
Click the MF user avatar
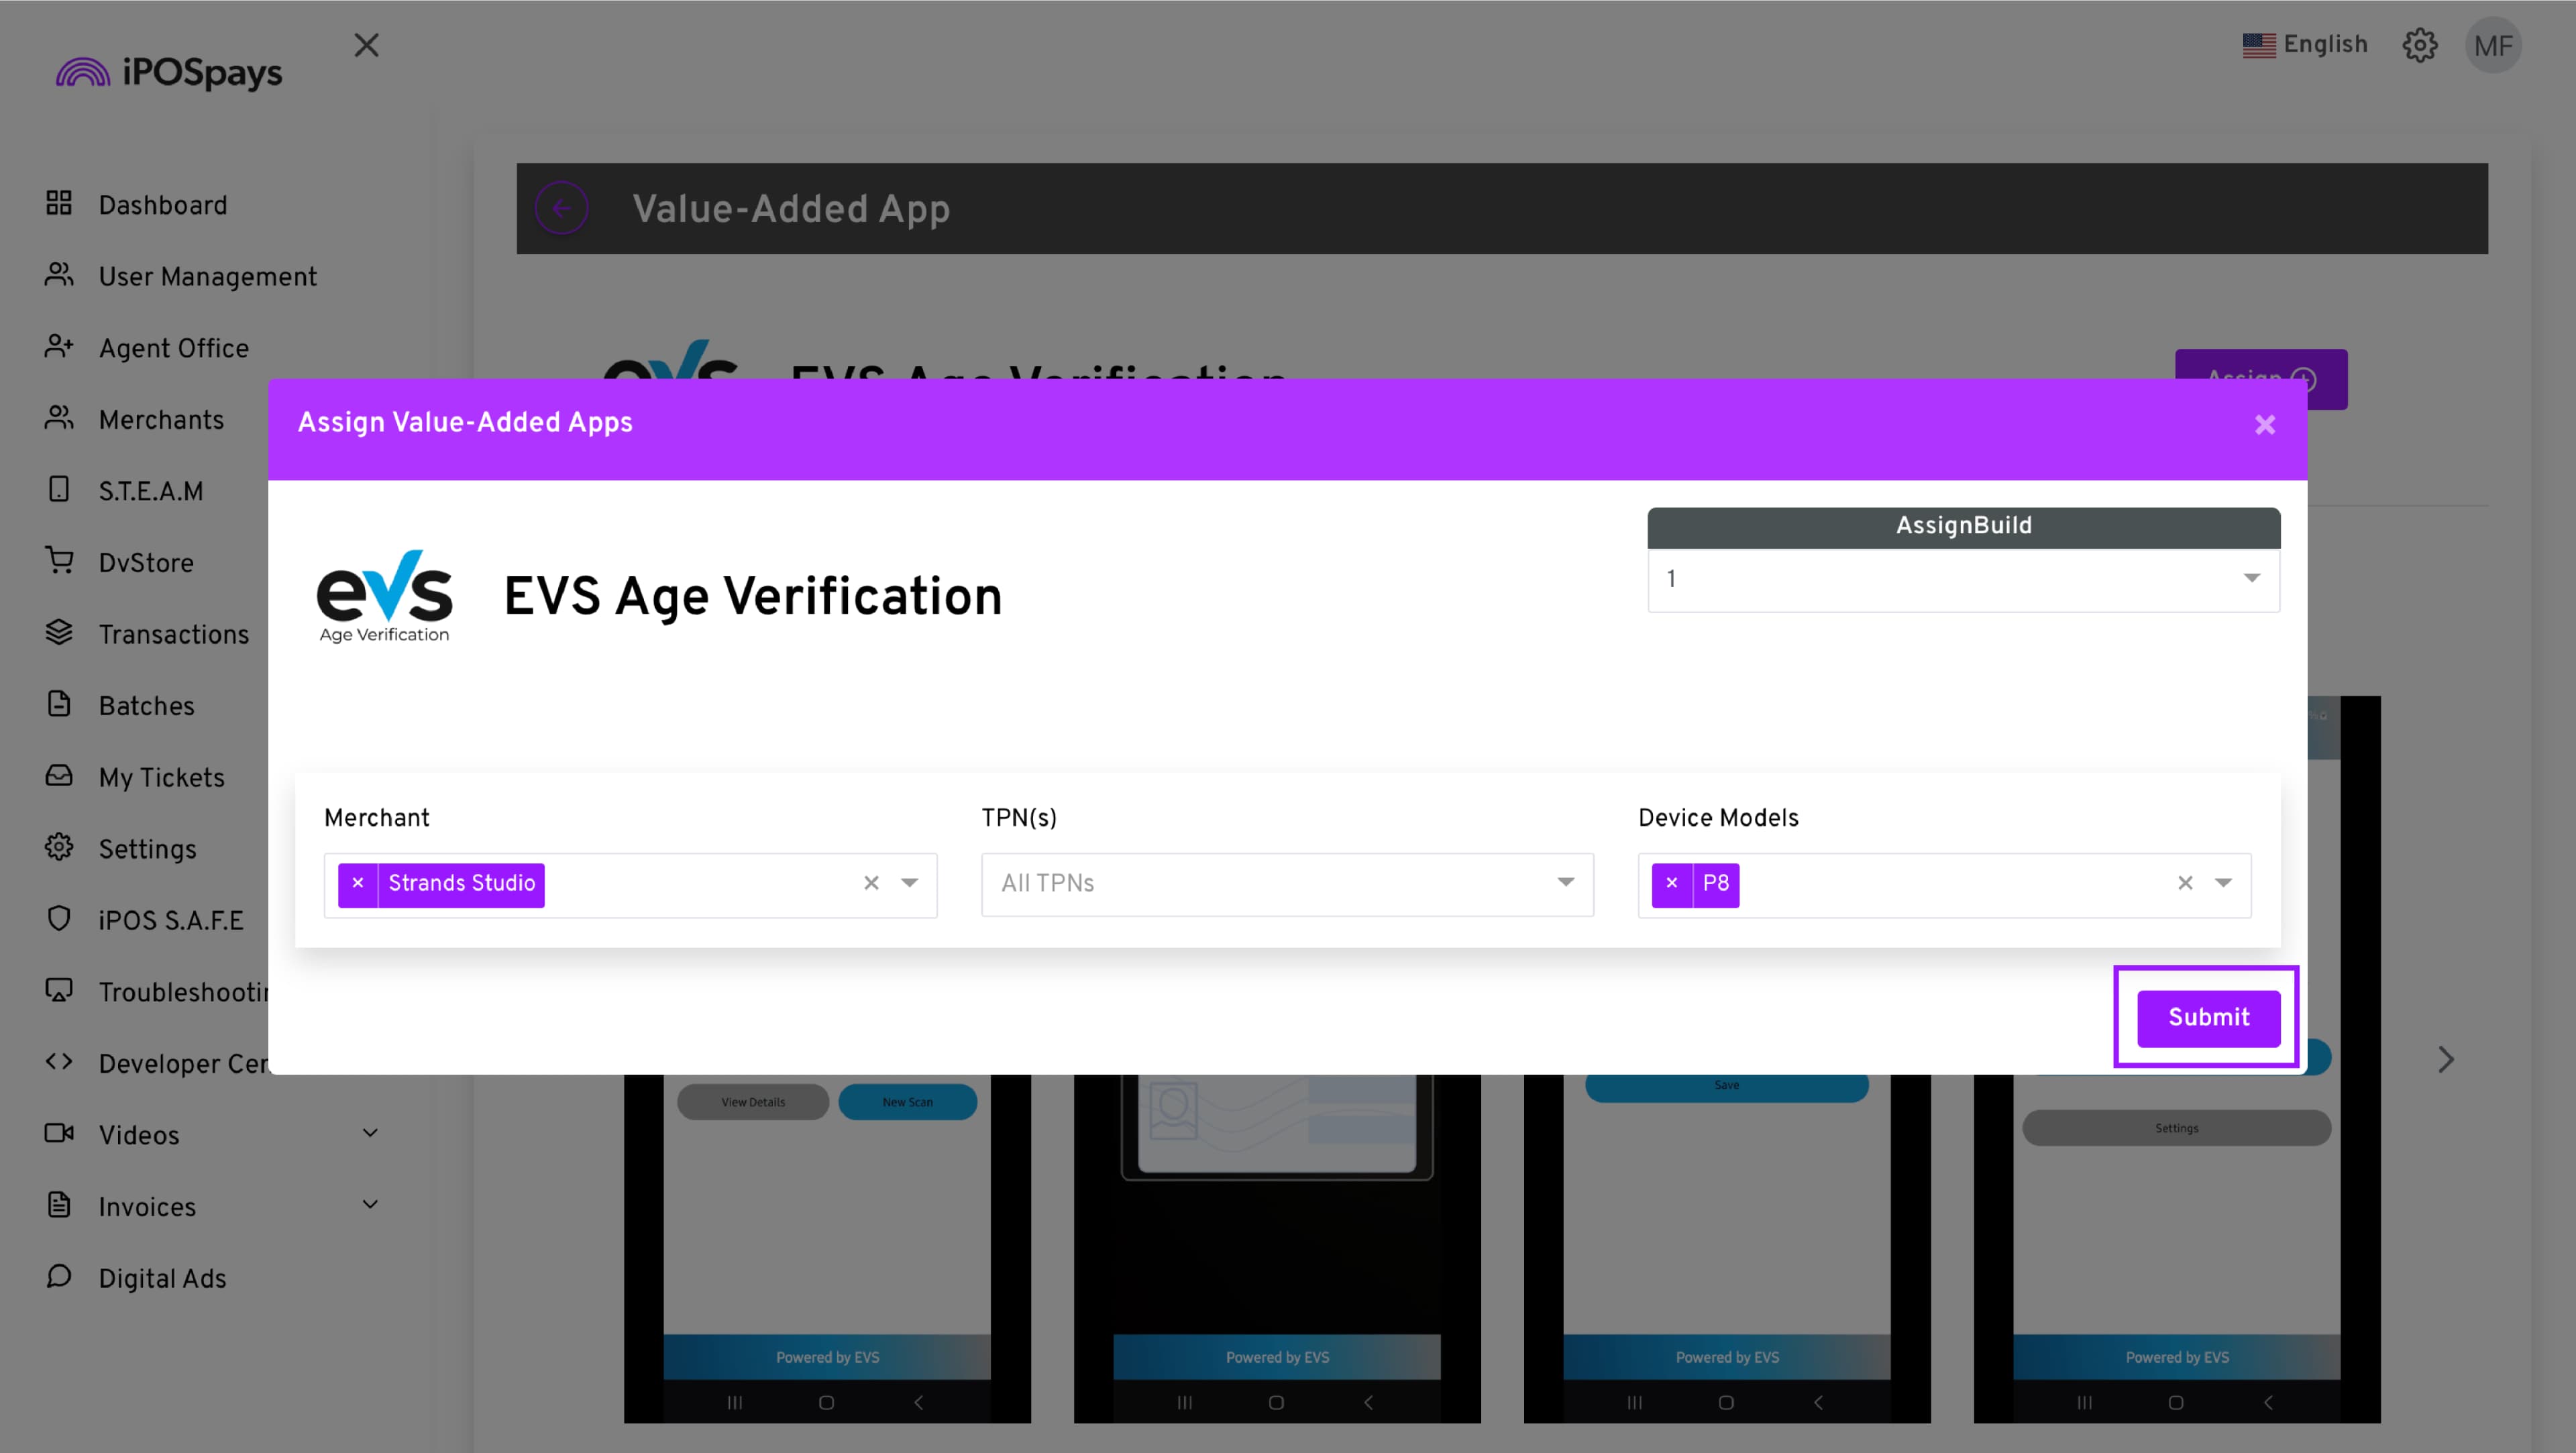[x=2493, y=45]
